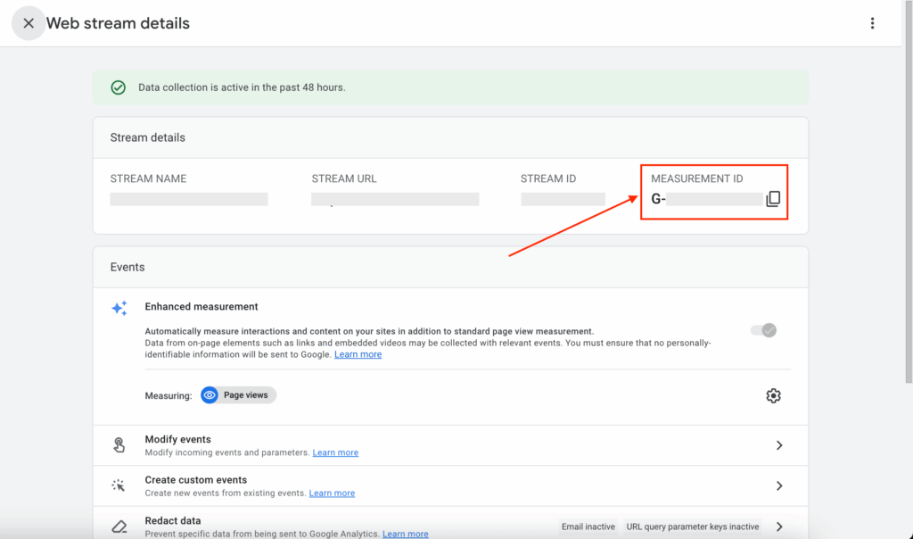The image size is (913, 539).
Task: Click the Enhanced measurement sparkle icon
Action: click(119, 308)
